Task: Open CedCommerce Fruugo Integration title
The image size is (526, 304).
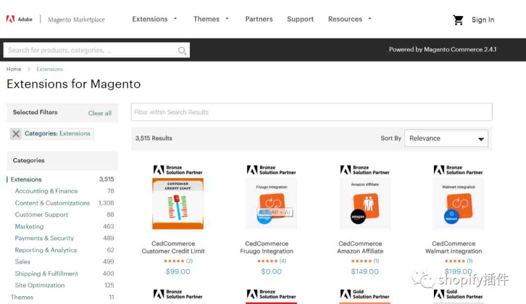Action: point(267,247)
